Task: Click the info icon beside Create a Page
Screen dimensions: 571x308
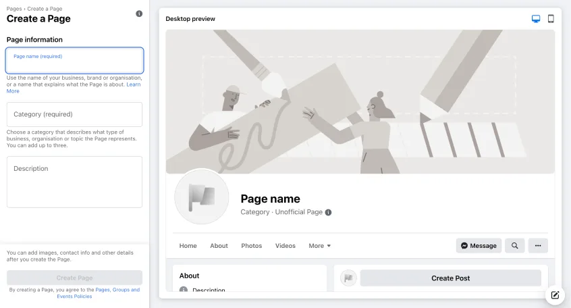Action: pyautogui.click(x=139, y=14)
